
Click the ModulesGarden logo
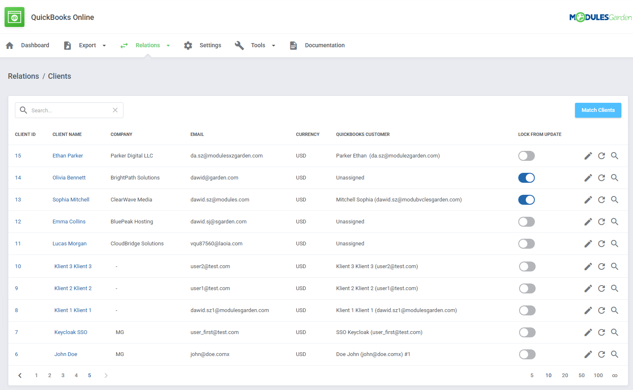600,17
